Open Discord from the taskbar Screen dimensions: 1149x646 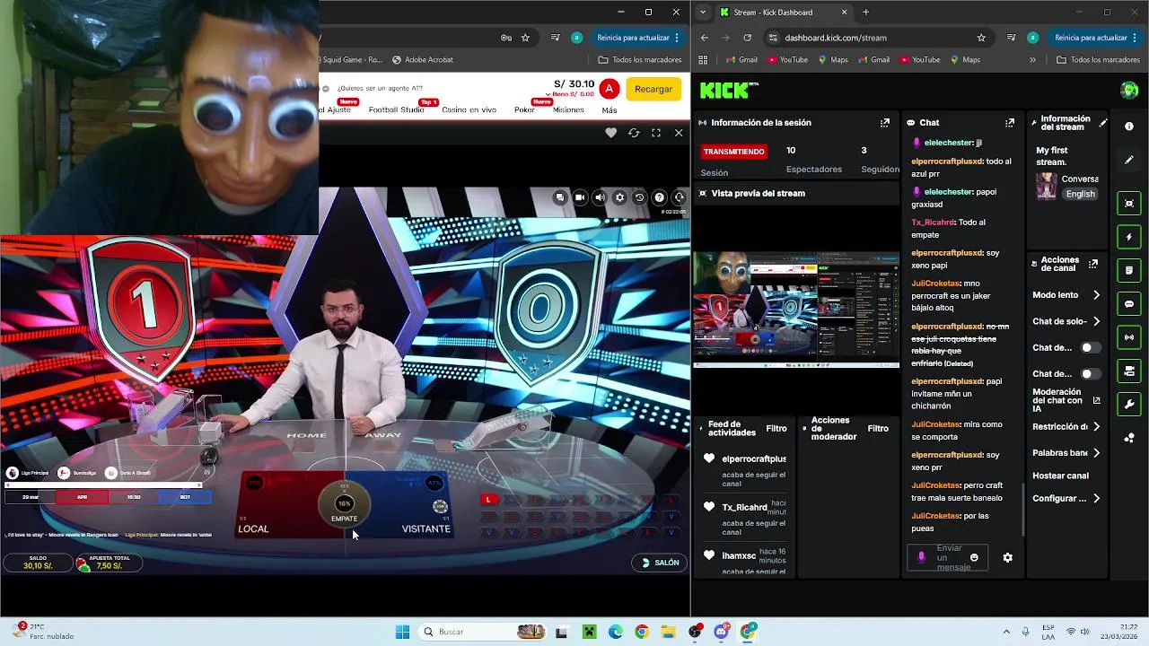click(722, 632)
